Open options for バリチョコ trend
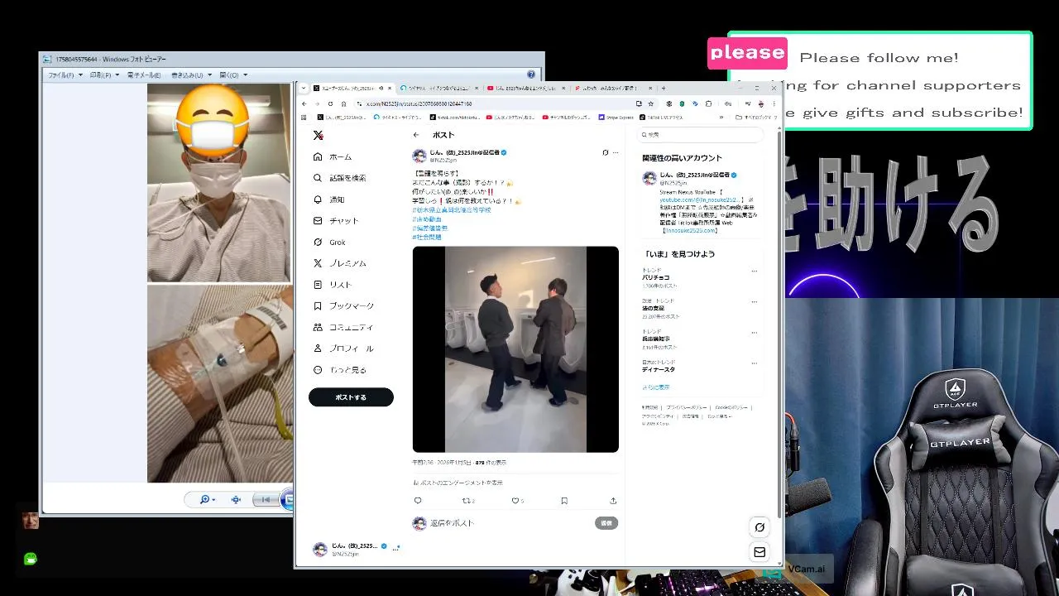1059x596 pixels. (754, 272)
